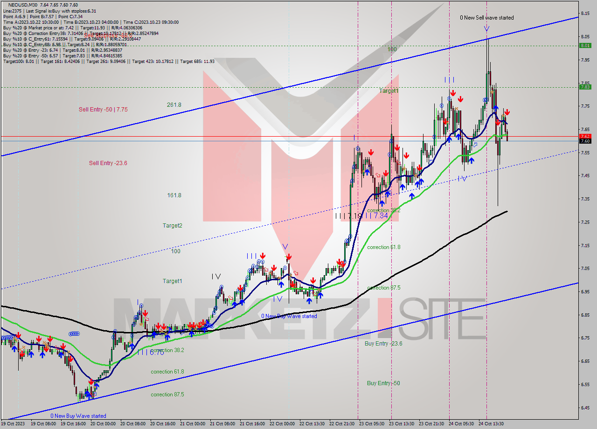Click the 'Target2' label
The width and height of the screenshot is (597, 429).
172,225
